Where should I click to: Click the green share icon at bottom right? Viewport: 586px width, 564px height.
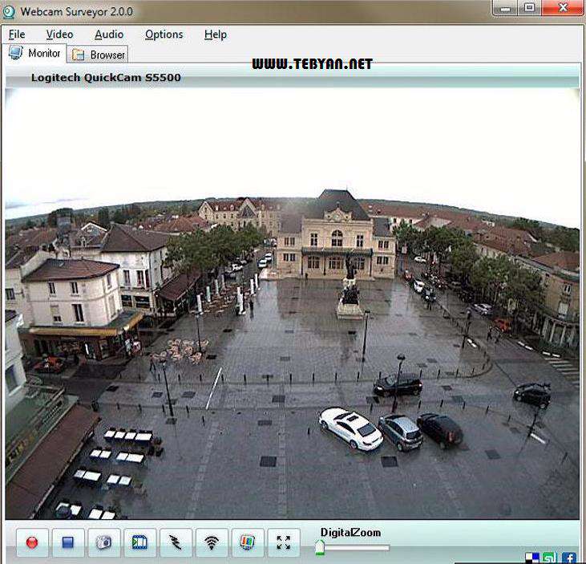(549, 558)
